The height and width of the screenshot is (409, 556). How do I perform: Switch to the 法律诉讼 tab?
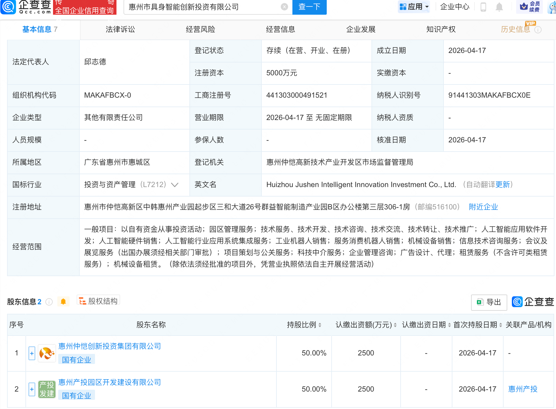120,29
